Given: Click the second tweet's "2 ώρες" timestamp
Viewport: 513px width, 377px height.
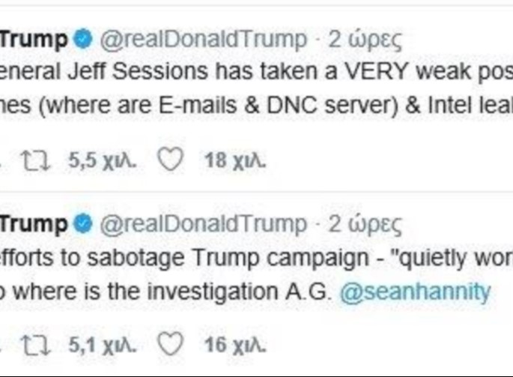Looking at the screenshot, I should 366,224.
